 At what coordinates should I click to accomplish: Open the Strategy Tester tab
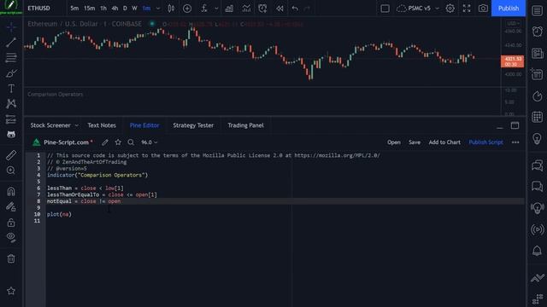tap(193, 125)
